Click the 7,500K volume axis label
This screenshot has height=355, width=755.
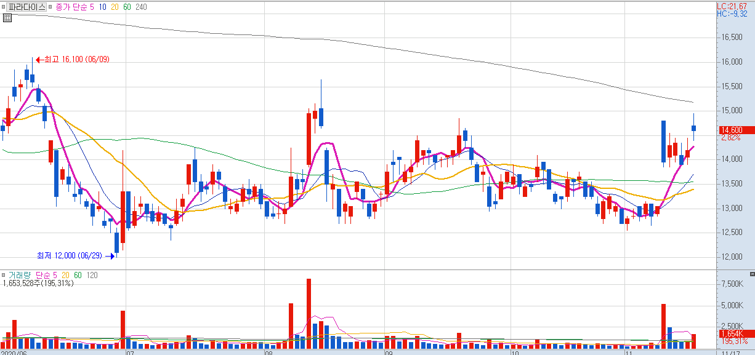[731, 284]
